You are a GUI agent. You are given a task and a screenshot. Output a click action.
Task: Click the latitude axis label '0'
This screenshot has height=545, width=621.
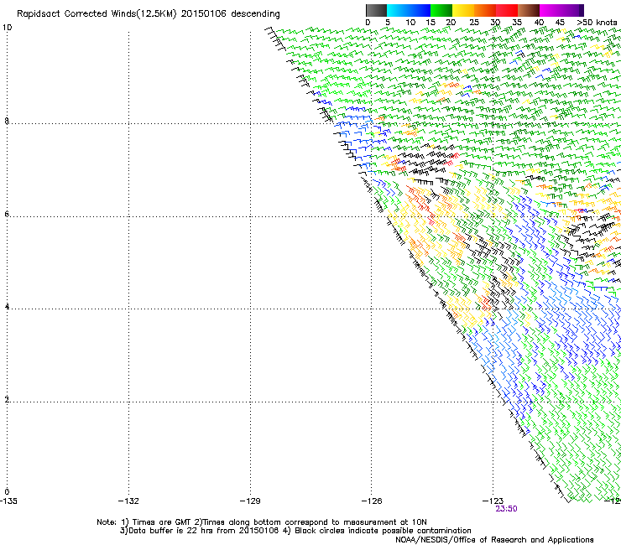7,492
